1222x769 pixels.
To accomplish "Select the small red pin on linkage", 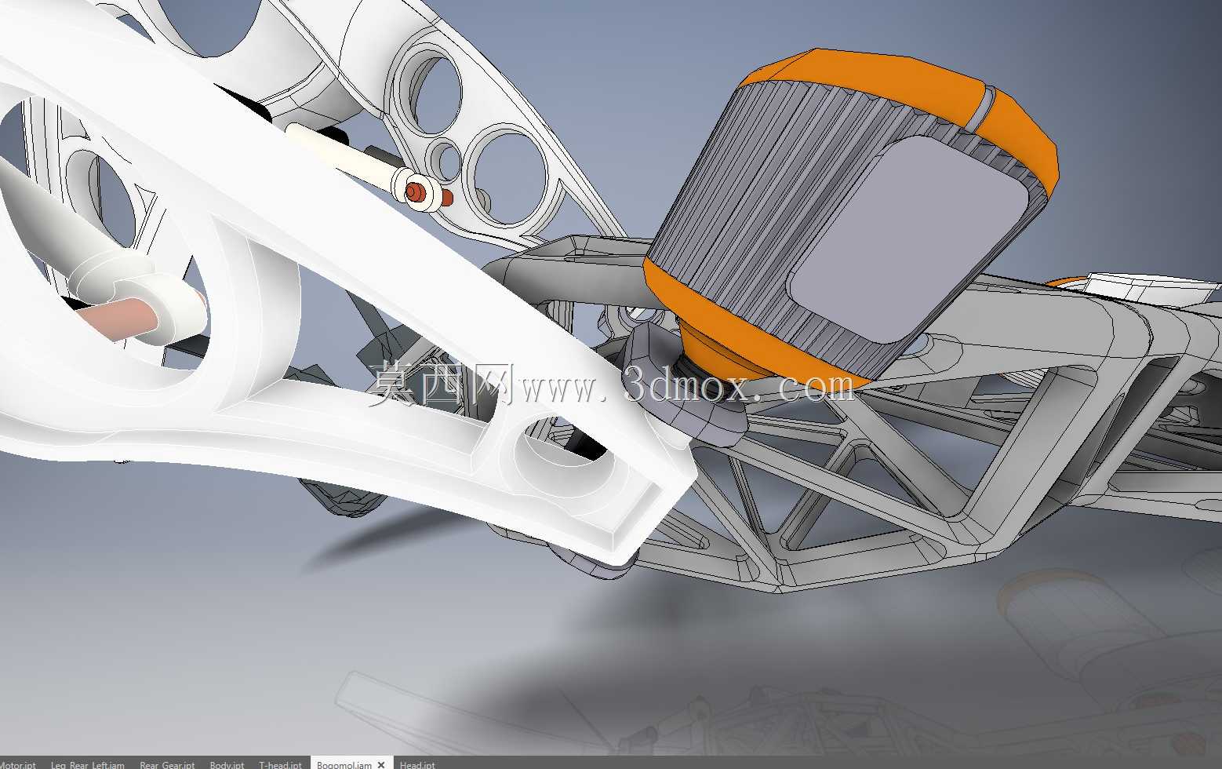I will pyautogui.click(x=416, y=191).
